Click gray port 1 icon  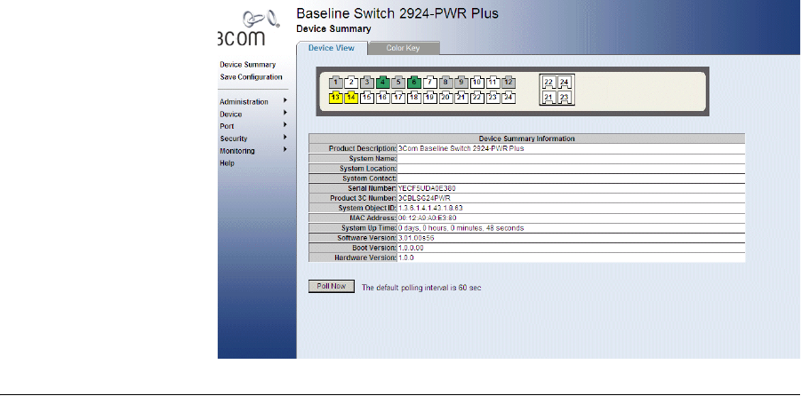336,82
